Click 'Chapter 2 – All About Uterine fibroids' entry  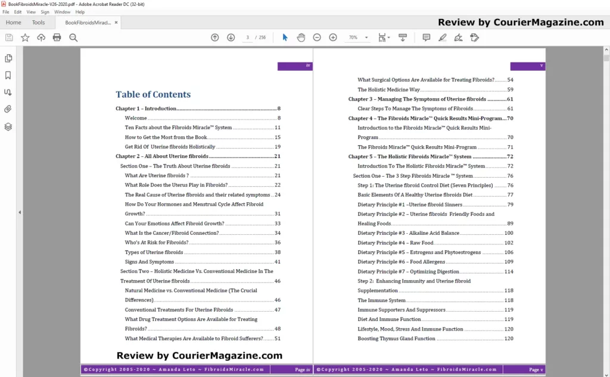coord(198,156)
